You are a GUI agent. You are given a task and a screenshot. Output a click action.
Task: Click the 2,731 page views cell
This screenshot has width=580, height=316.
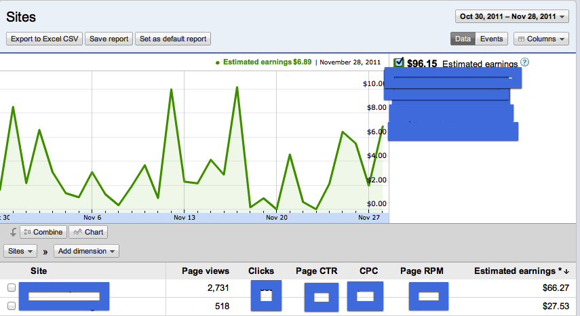[218, 288]
